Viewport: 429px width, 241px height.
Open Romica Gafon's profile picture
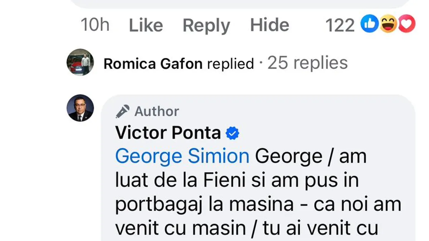click(80, 62)
